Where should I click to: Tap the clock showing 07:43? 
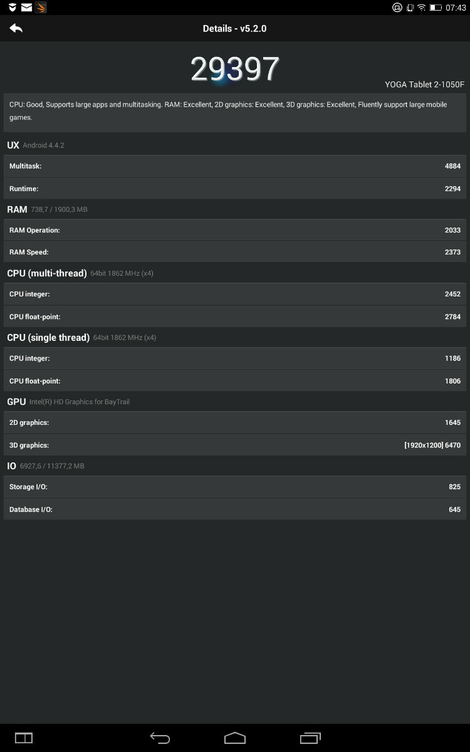coord(456,8)
